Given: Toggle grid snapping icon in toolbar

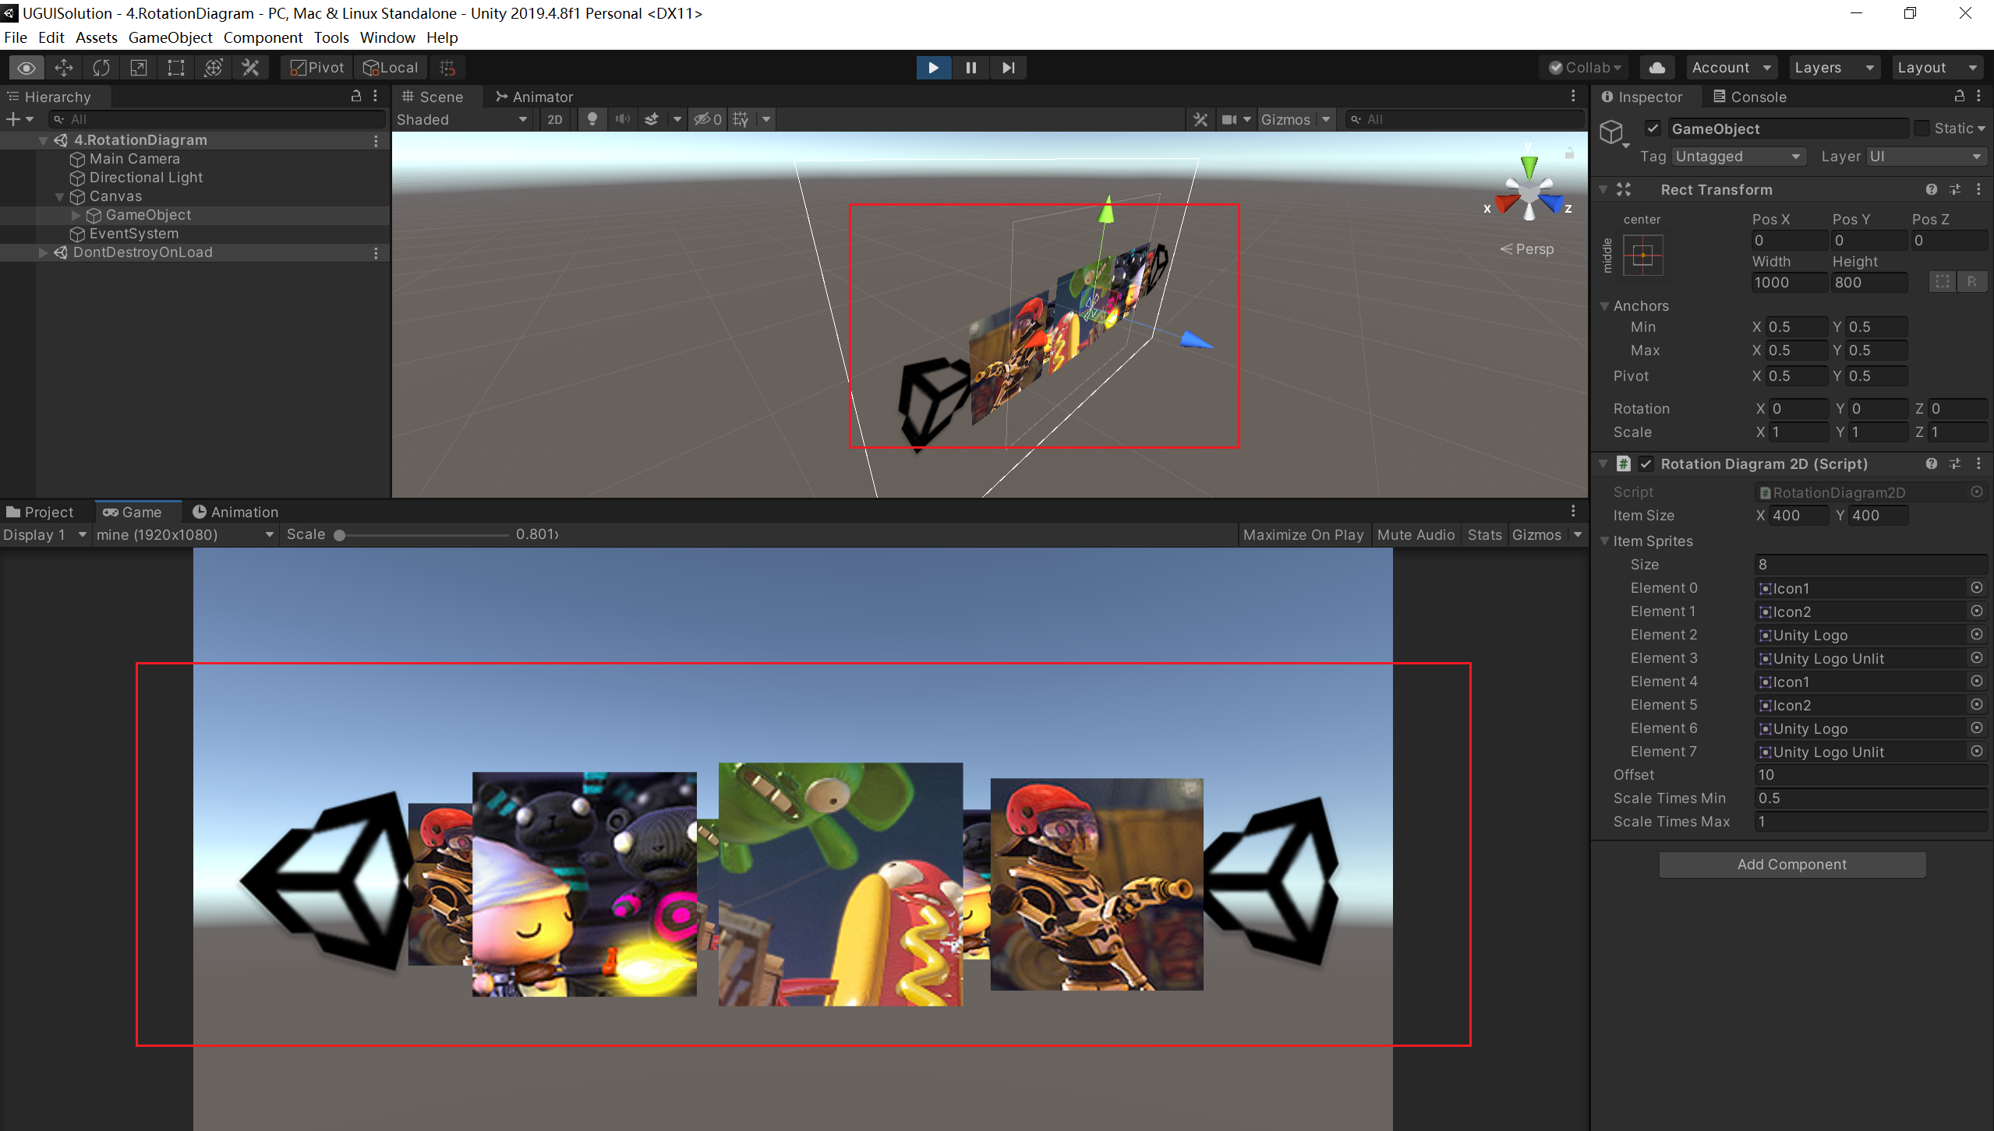Looking at the screenshot, I should click(x=447, y=68).
